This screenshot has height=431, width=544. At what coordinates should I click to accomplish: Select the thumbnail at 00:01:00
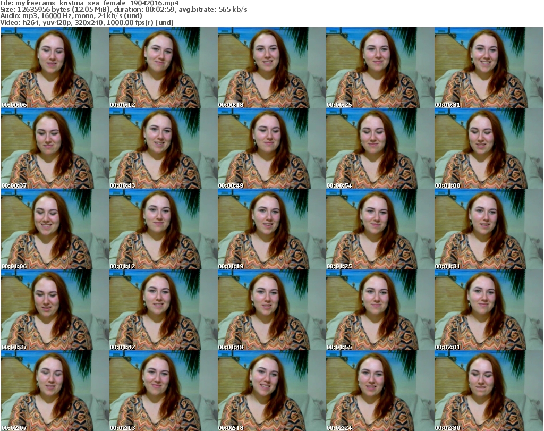click(x=489, y=148)
